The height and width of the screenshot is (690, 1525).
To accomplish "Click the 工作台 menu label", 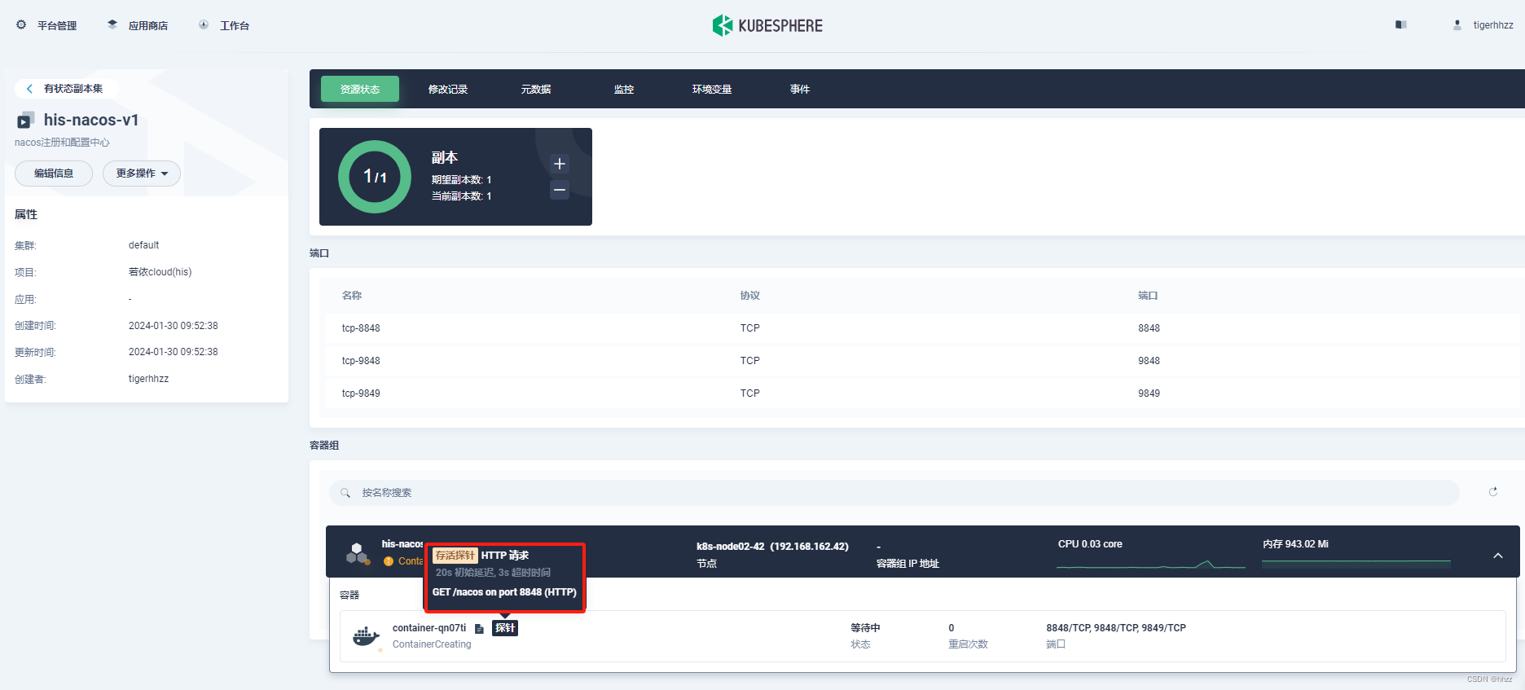I will [x=235, y=26].
